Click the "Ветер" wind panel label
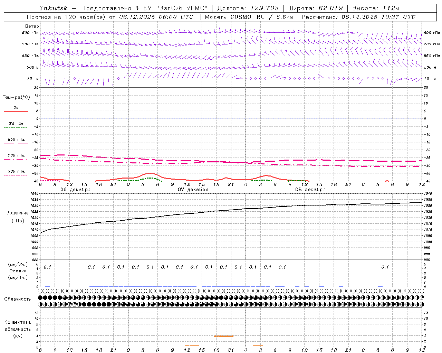Screen dimensions: 442x353 (32, 26)
